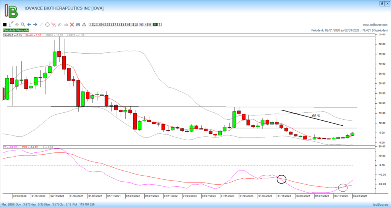Select the paintbrush style tool
Viewport: 391px width, 208px height.
11,24
